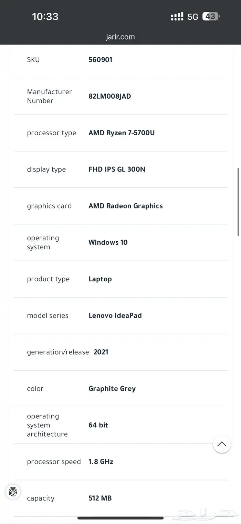Tap the Graphite Grey color value

pos(112,389)
